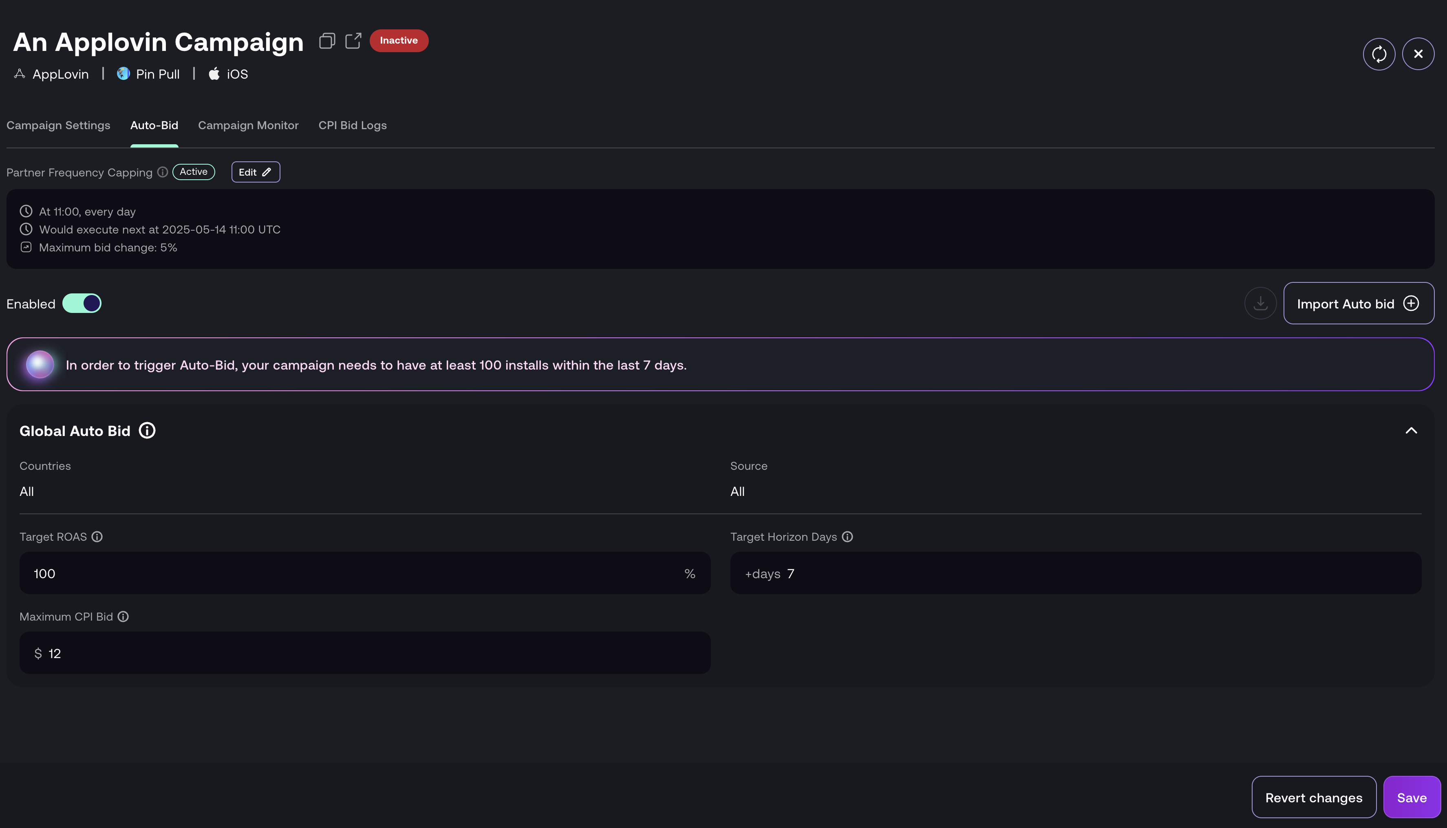Click the auto-bid 100 installs notice text

click(x=376, y=365)
